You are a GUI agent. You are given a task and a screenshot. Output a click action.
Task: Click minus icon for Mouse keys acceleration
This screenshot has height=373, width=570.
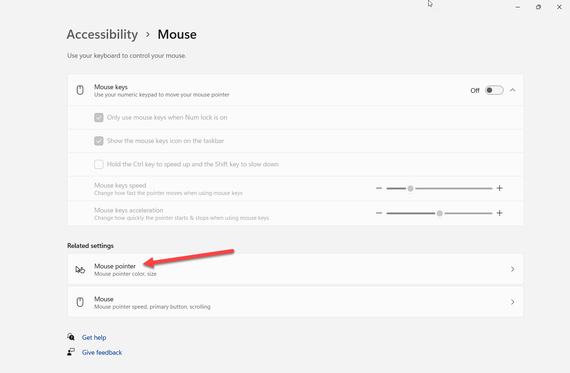[x=379, y=213]
